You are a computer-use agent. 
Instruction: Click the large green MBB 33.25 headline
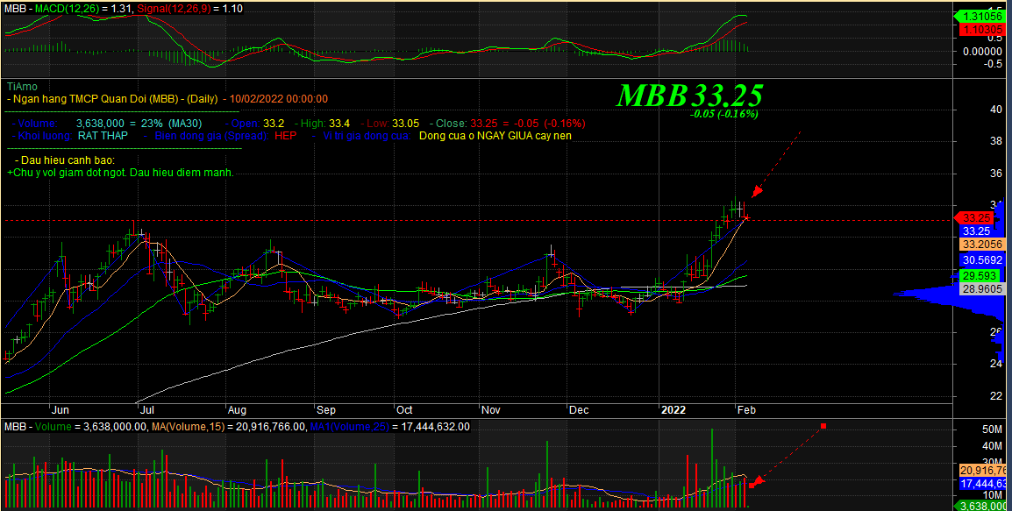689,95
